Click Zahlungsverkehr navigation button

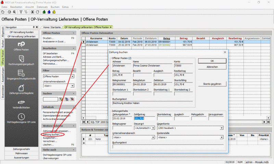[22, 149]
